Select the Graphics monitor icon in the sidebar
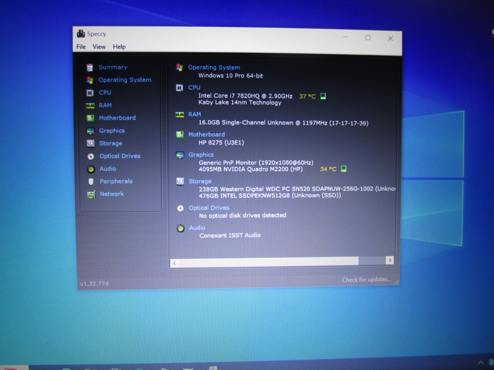This screenshot has width=494, height=370. [90, 131]
